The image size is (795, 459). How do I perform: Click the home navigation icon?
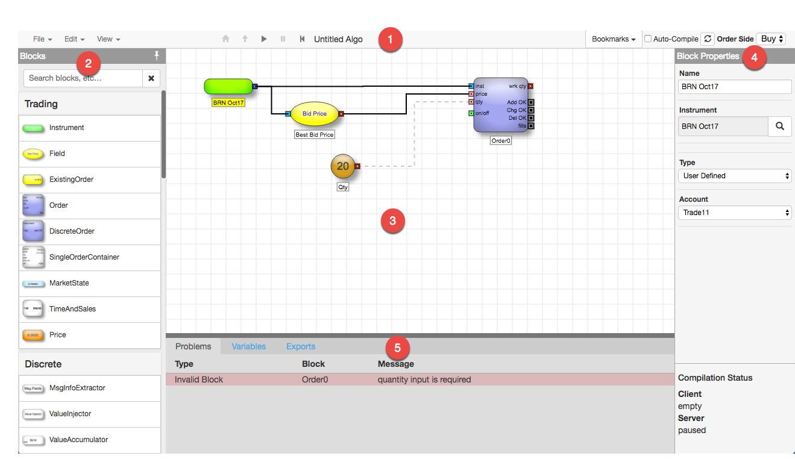[x=226, y=39]
